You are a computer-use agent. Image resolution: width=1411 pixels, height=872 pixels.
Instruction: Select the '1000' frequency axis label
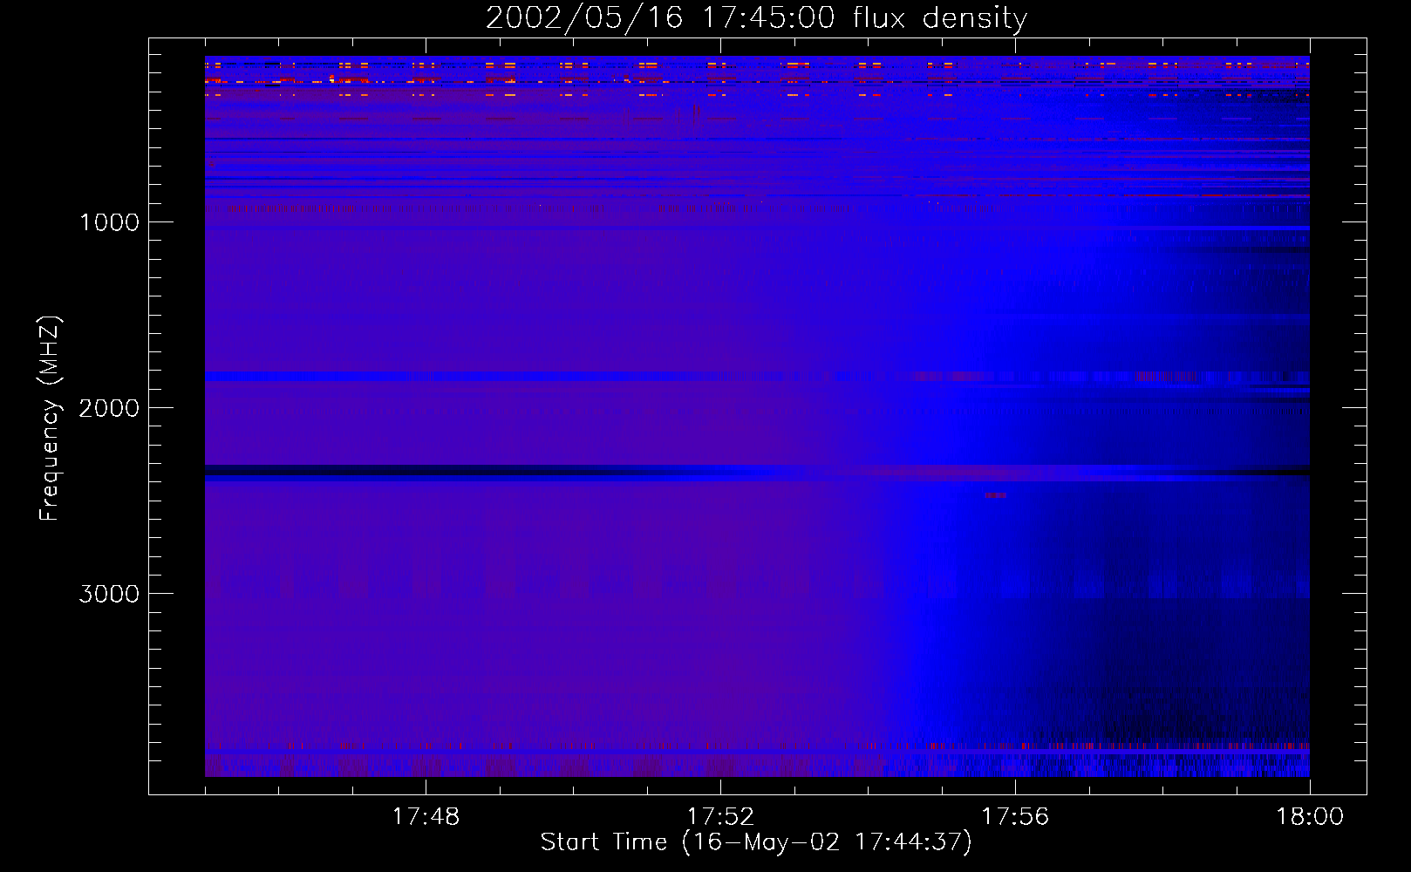click(109, 222)
